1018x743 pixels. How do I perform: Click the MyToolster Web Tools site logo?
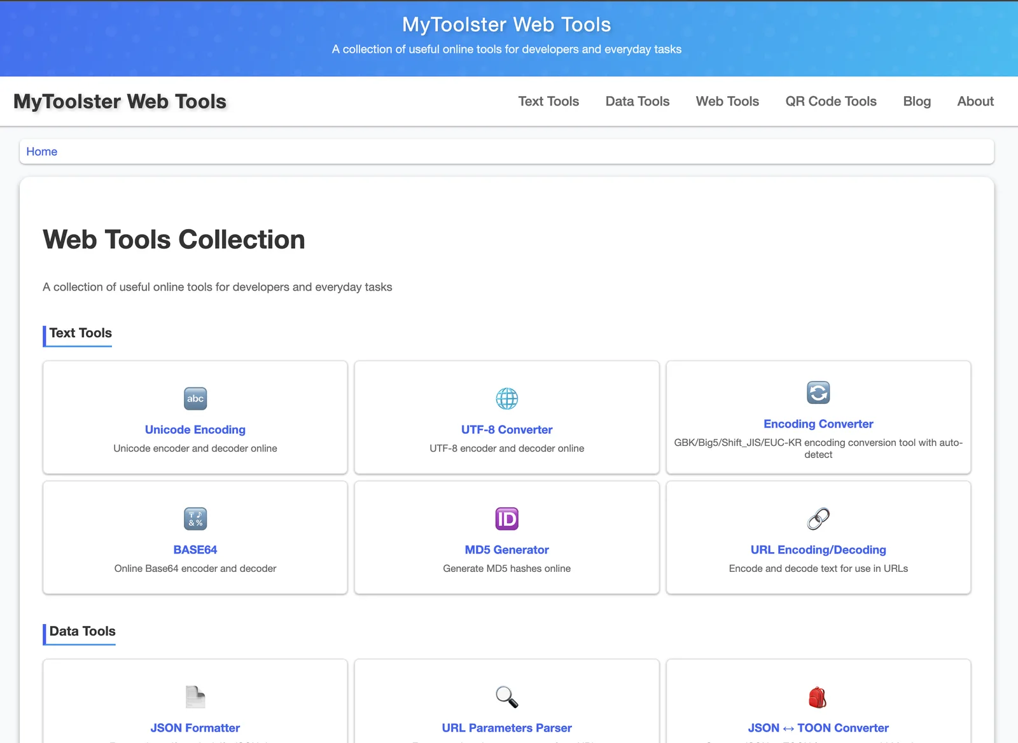click(x=120, y=101)
